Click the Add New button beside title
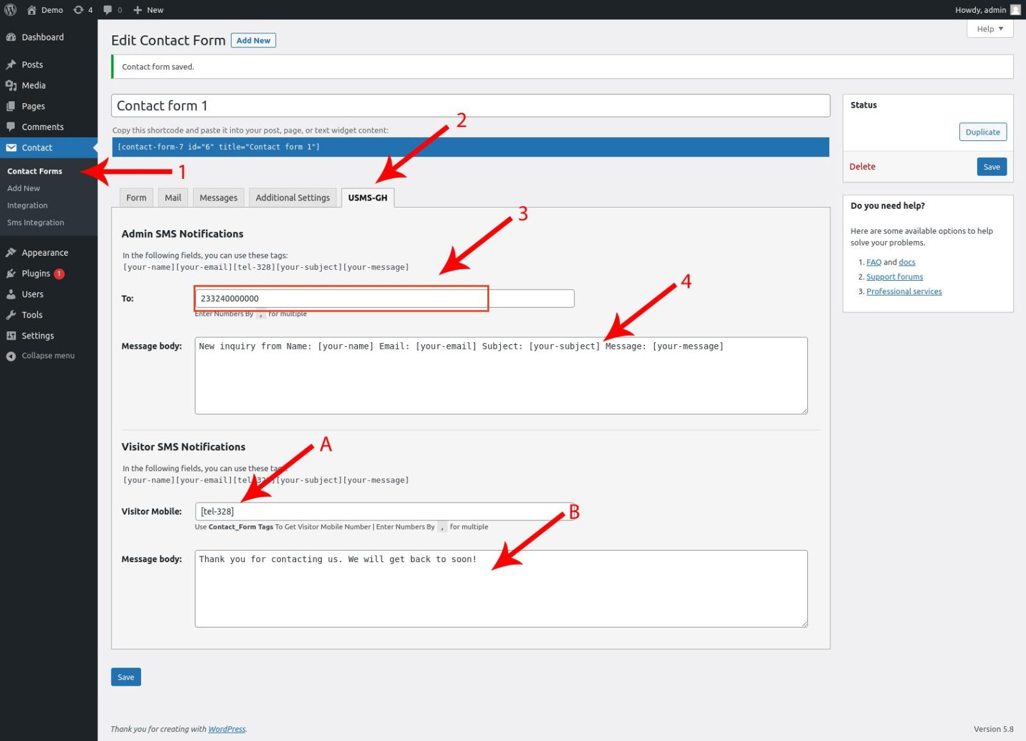The image size is (1026, 741). (253, 40)
